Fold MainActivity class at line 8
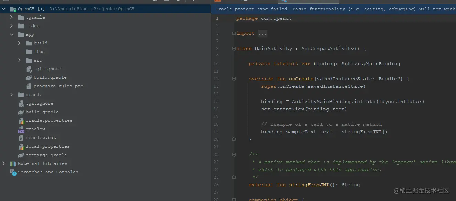The image size is (456, 201). [x=234, y=49]
